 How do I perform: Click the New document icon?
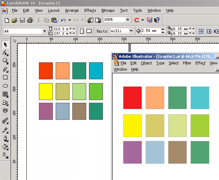pos(6,20)
